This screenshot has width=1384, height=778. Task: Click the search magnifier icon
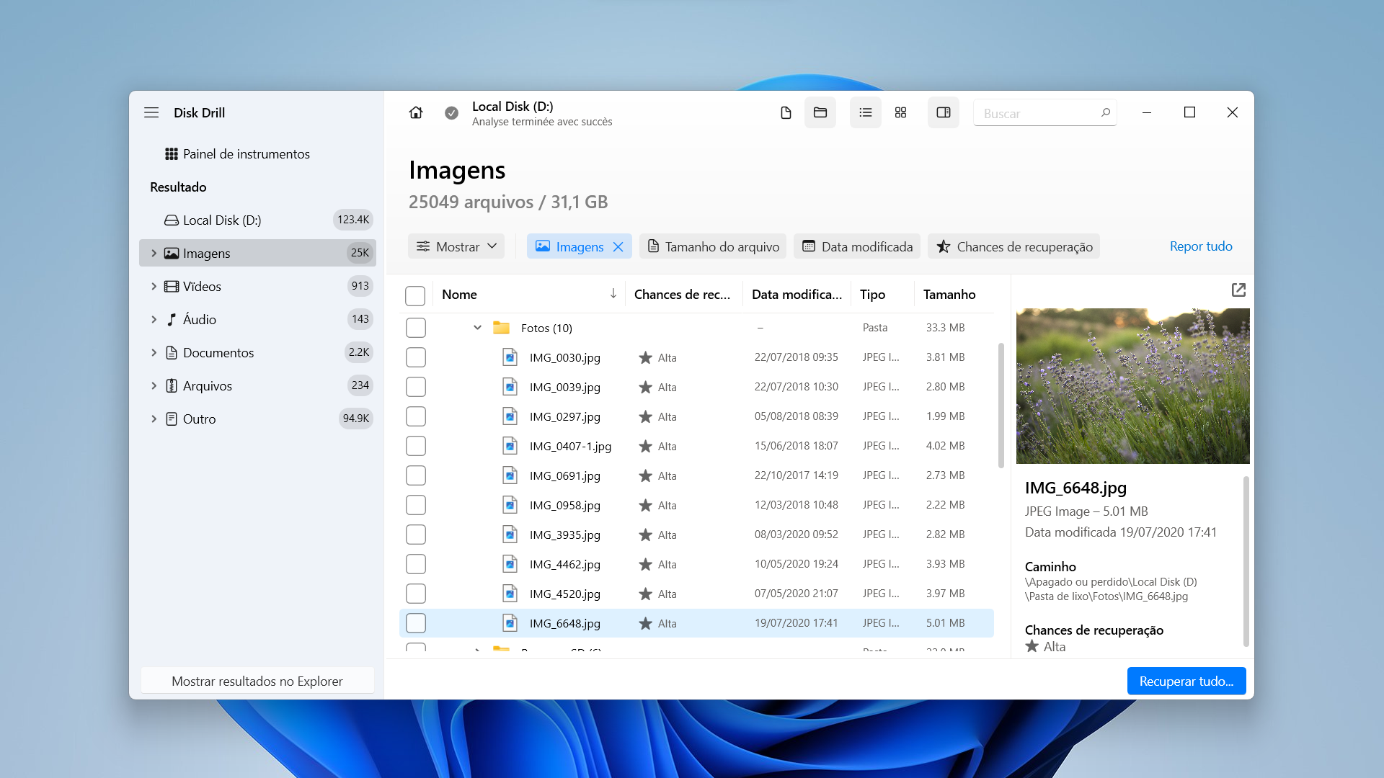(x=1105, y=112)
